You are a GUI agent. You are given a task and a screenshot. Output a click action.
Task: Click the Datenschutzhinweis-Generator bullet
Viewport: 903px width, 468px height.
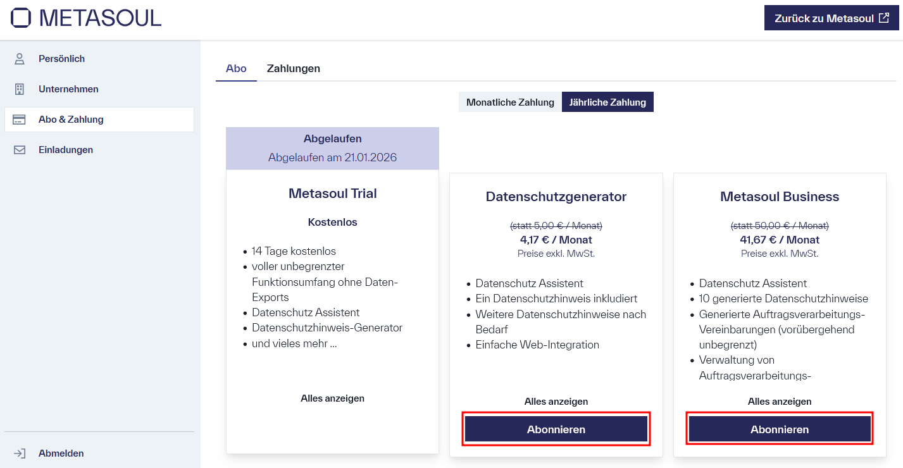click(x=327, y=328)
